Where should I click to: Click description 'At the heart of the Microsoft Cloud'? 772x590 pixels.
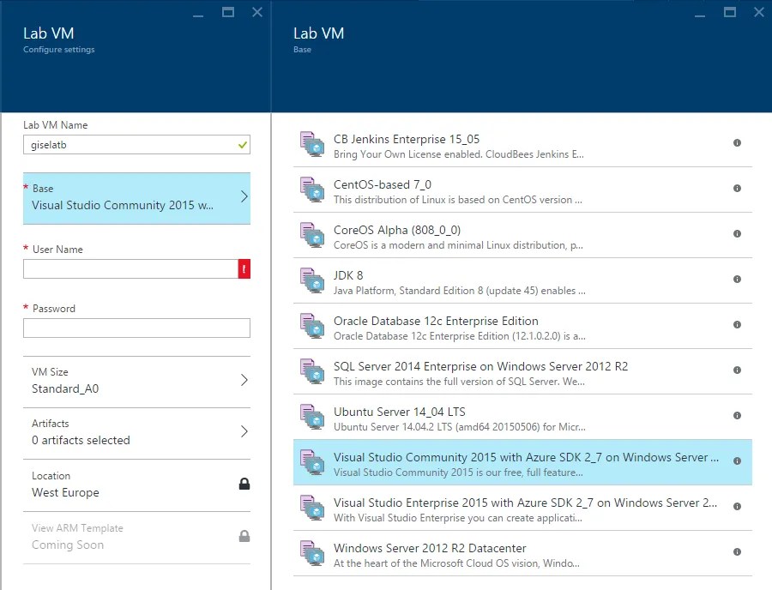(x=456, y=563)
